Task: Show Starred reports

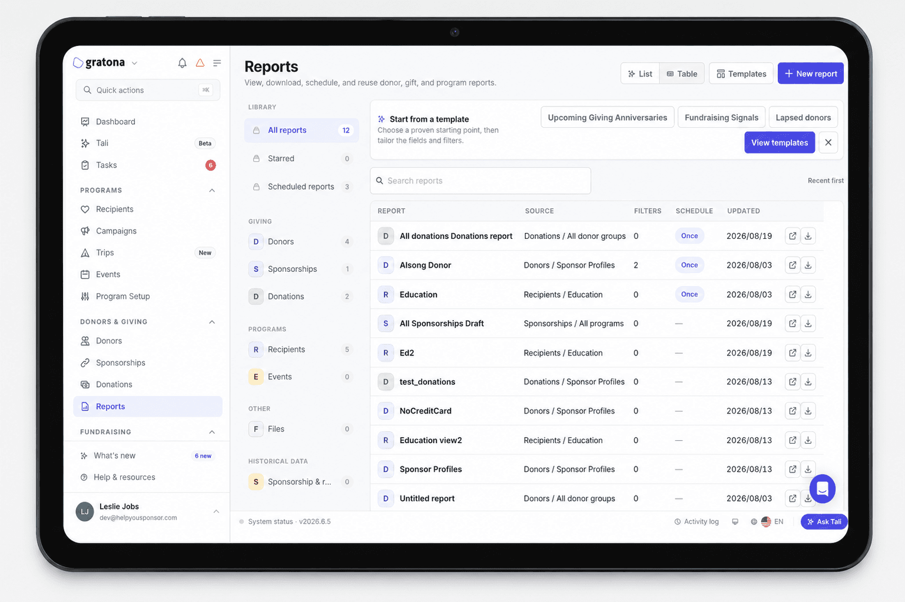Action: (x=301, y=159)
